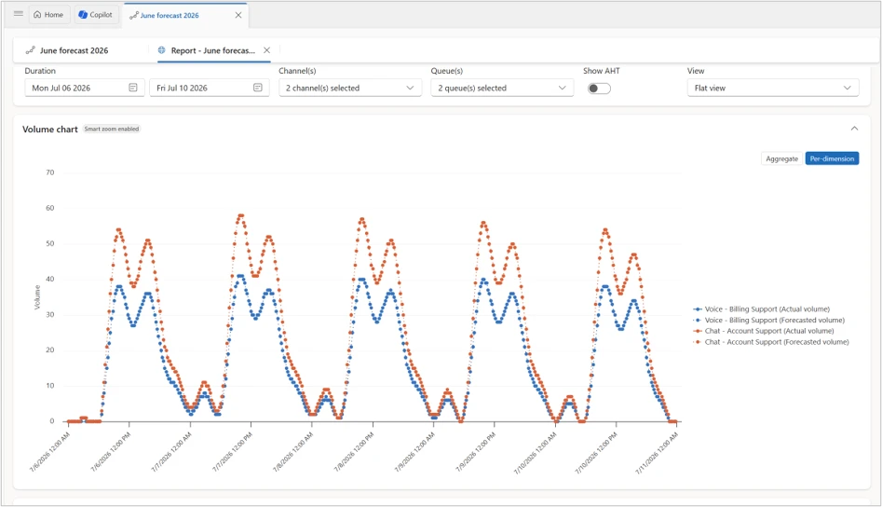The height and width of the screenshot is (507, 882).
Task: Close the June forecast 2026 session tab
Action: pyautogui.click(x=238, y=15)
